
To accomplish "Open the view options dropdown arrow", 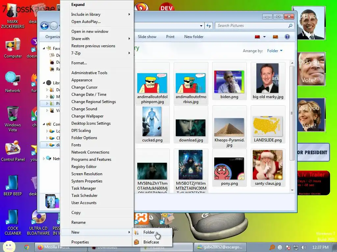I will [x=264, y=37].
